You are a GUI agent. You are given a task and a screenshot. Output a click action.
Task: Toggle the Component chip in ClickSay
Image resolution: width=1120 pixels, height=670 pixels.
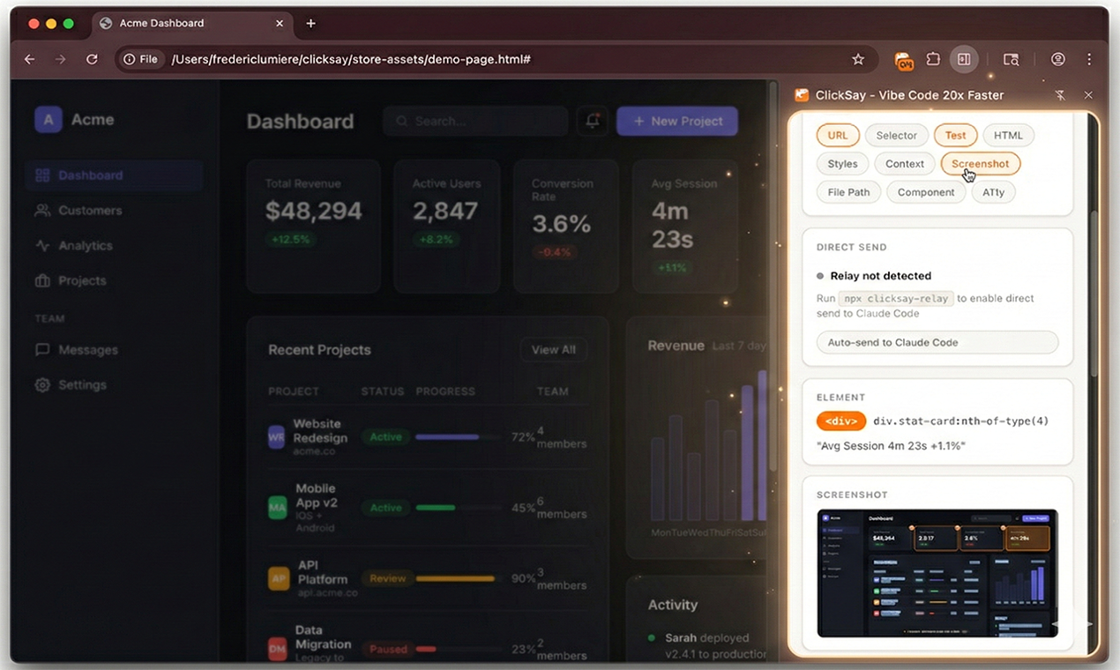coord(926,192)
